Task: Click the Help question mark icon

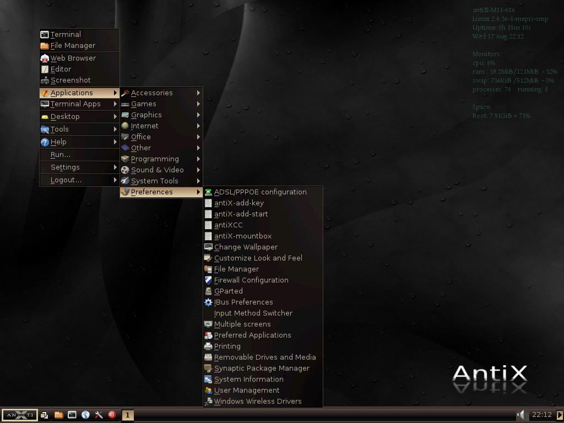Action: click(x=45, y=142)
